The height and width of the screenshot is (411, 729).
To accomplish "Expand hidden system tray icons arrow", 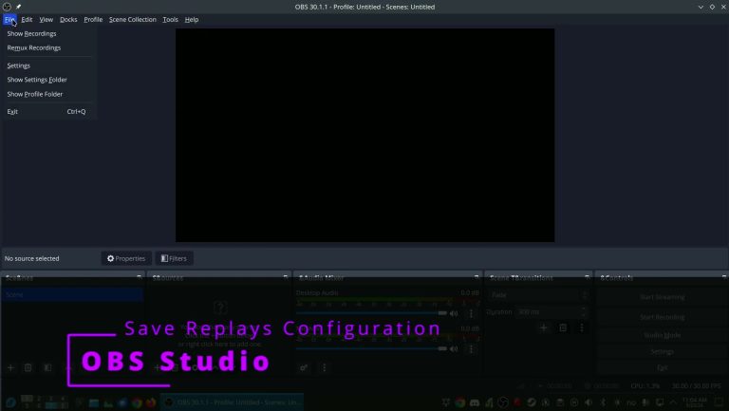I will pos(673,402).
